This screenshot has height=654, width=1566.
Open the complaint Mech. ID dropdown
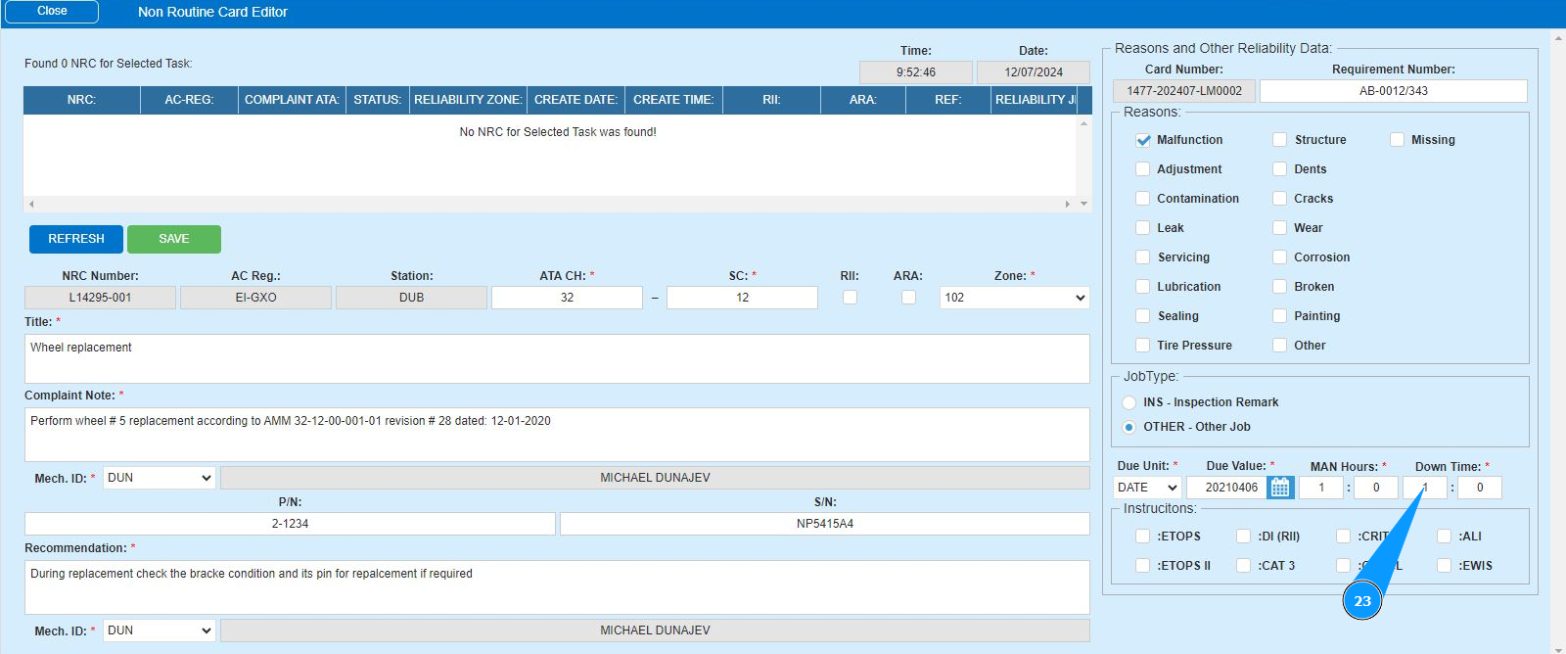pyautogui.click(x=159, y=478)
